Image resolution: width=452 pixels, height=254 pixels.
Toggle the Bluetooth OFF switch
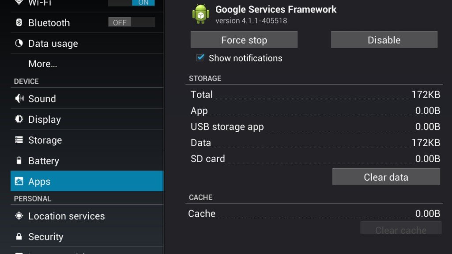tap(132, 22)
